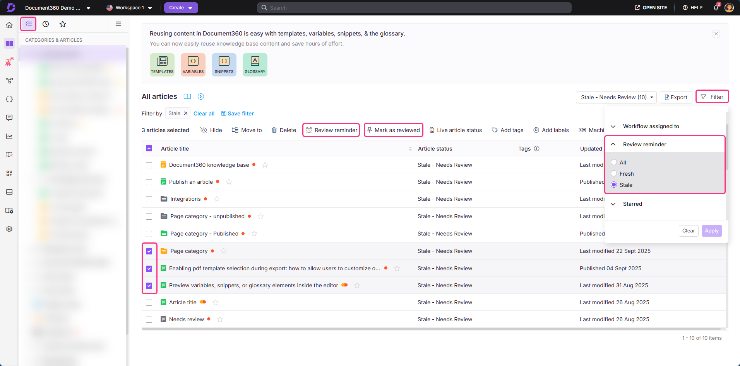Open the Home icon in the sidebar
Viewport: 740px width, 366px height.
pos(9,25)
